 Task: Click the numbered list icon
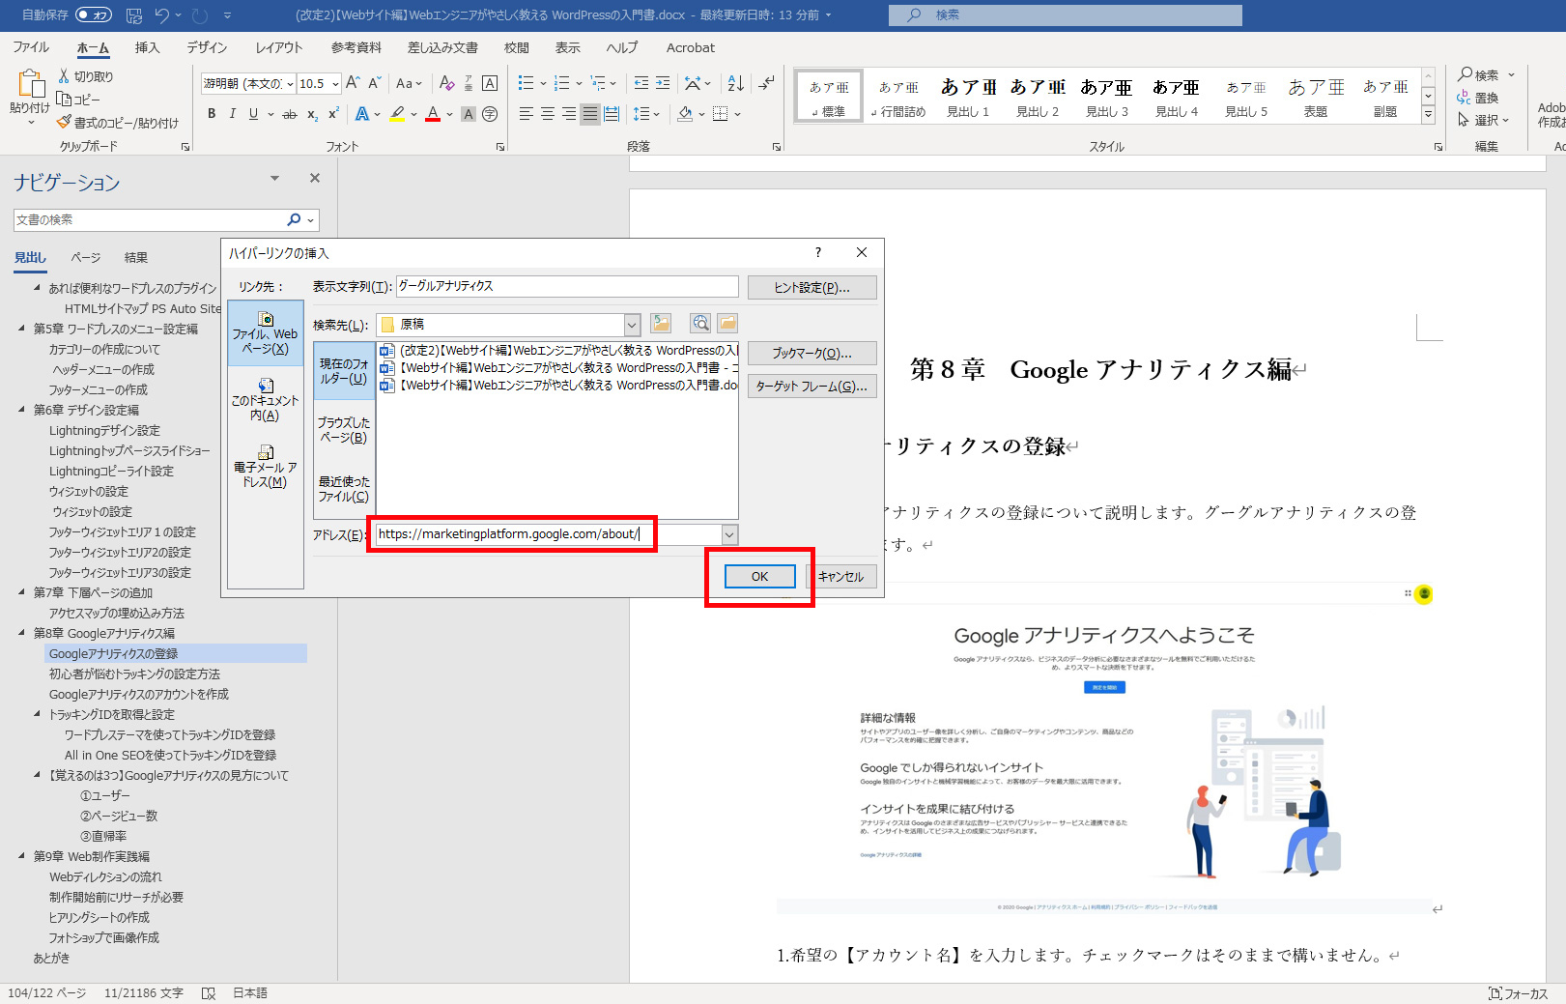561,83
